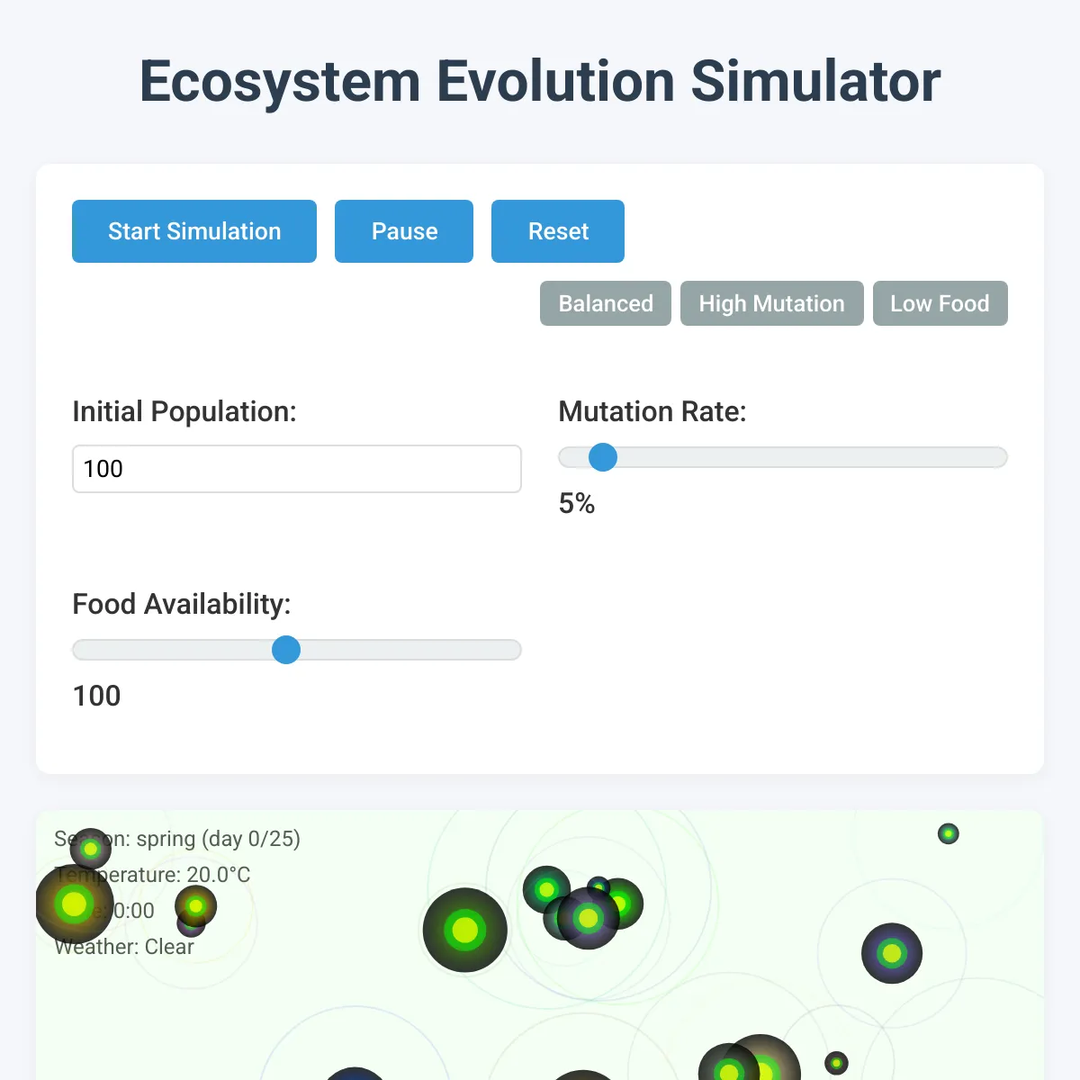The width and height of the screenshot is (1080, 1080).
Task: Choose the Low Food preset
Action: 940,303
